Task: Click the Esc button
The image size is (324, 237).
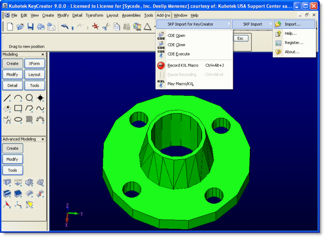Action: 241,38
